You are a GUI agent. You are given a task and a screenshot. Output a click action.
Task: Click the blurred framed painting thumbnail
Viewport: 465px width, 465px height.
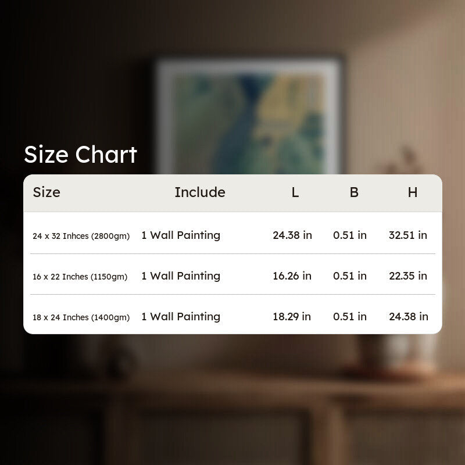pyautogui.click(x=249, y=116)
